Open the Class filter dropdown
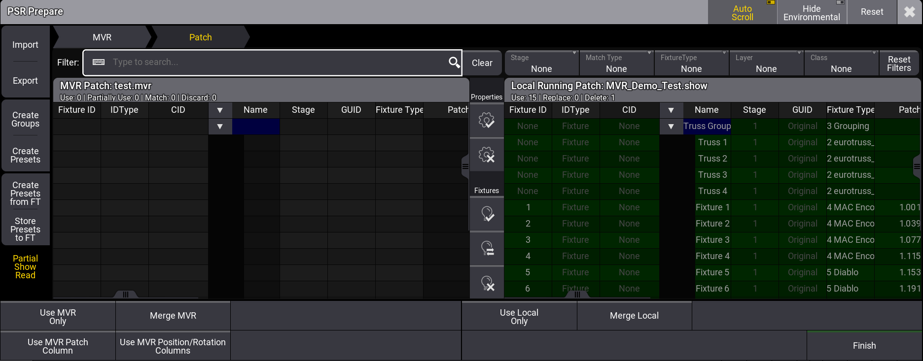923x361 pixels. [841, 63]
